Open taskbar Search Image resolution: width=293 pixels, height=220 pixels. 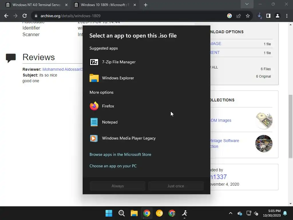coord(121,213)
